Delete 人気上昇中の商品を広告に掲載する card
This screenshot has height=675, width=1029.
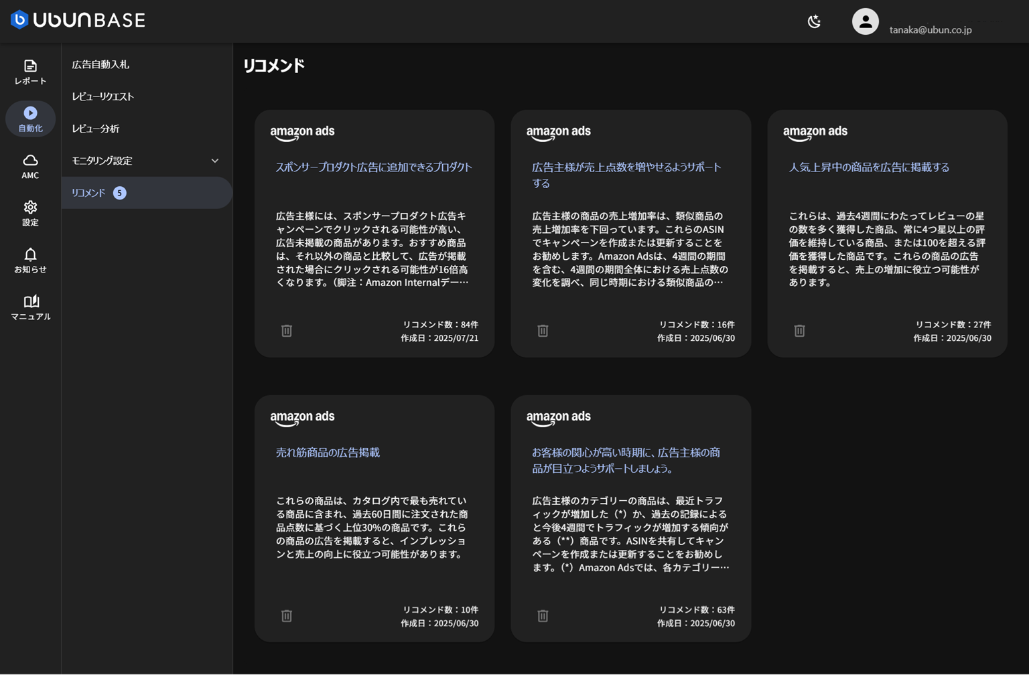(799, 331)
